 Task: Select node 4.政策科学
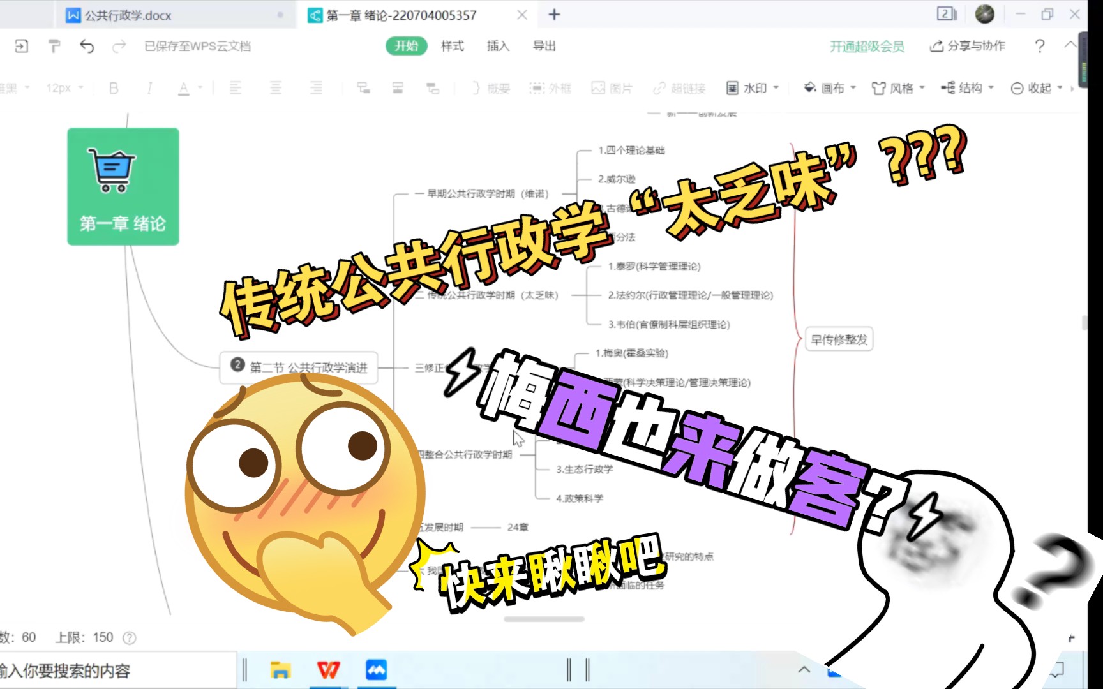tap(580, 498)
